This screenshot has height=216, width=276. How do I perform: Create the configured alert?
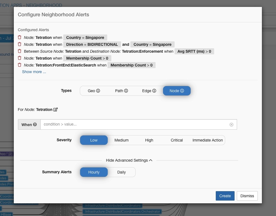point(225,196)
